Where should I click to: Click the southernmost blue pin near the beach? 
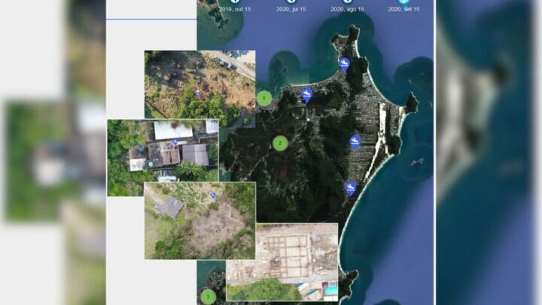click(350, 188)
